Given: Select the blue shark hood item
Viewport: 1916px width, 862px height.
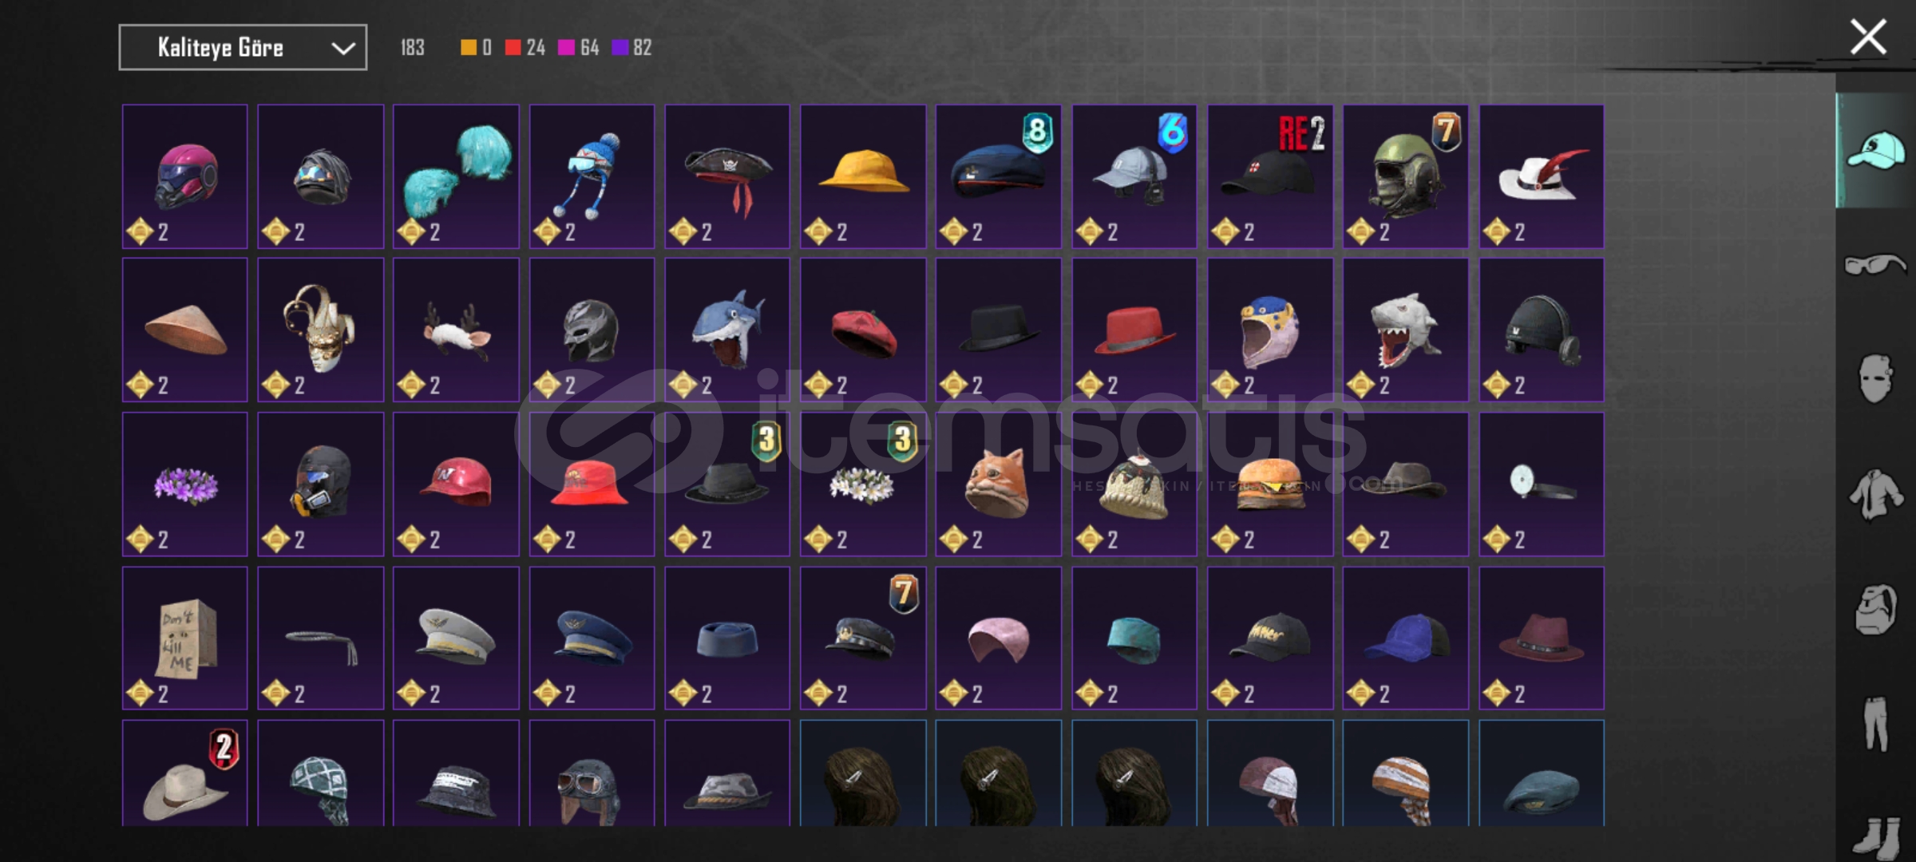Looking at the screenshot, I should point(727,330).
